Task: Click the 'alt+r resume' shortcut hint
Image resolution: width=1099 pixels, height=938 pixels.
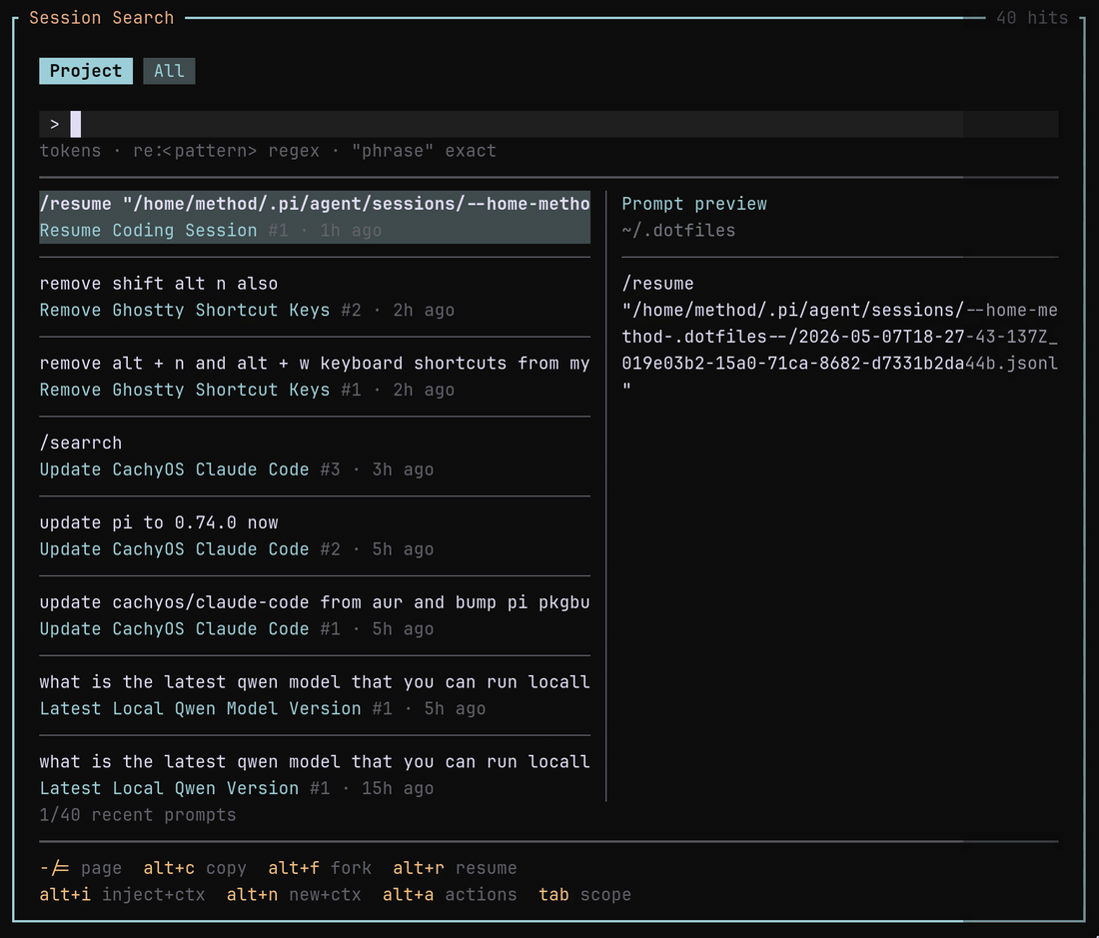Action: click(x=455, y=869)
